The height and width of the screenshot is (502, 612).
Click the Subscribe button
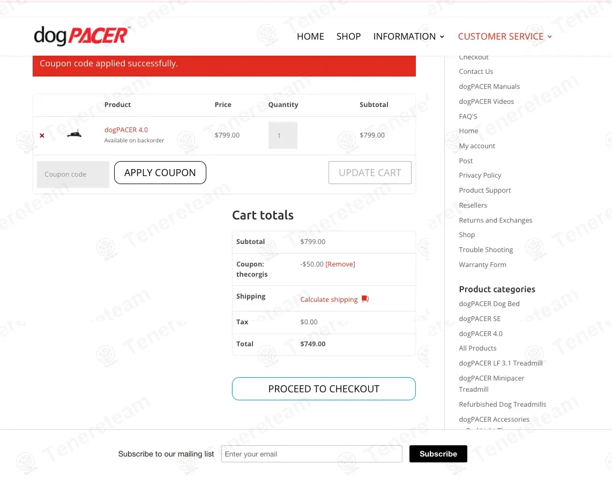tap(438, 454)
